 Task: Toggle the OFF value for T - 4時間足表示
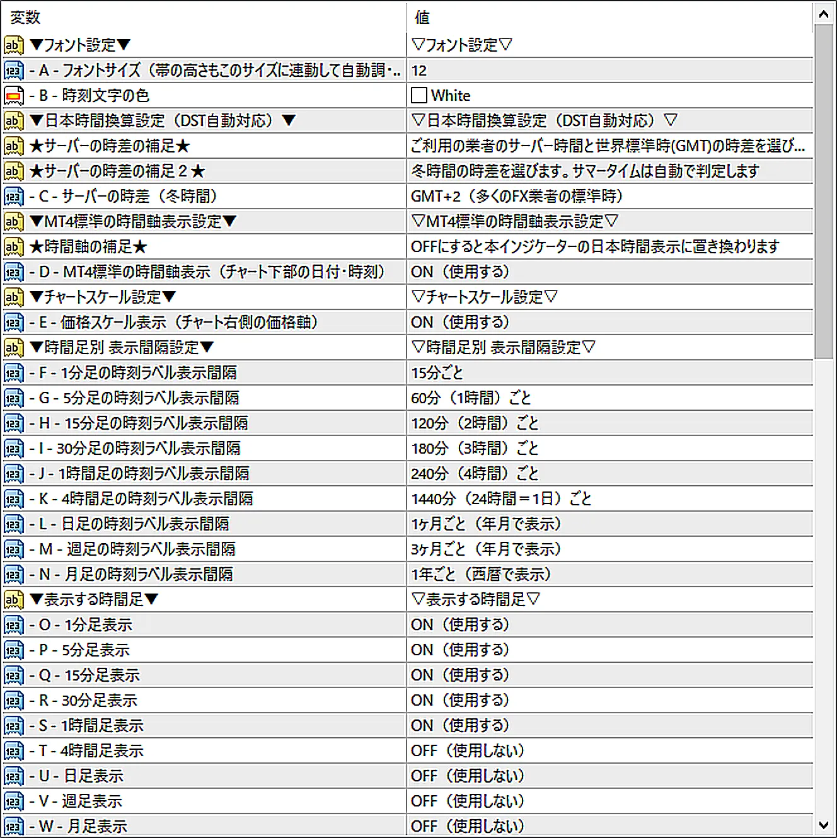tap(609, 751)
